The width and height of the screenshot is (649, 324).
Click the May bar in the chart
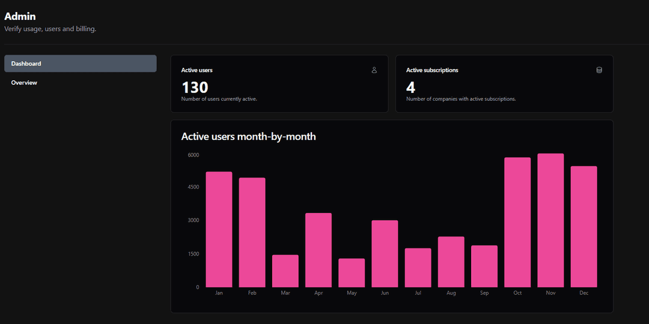click(352, 273)
